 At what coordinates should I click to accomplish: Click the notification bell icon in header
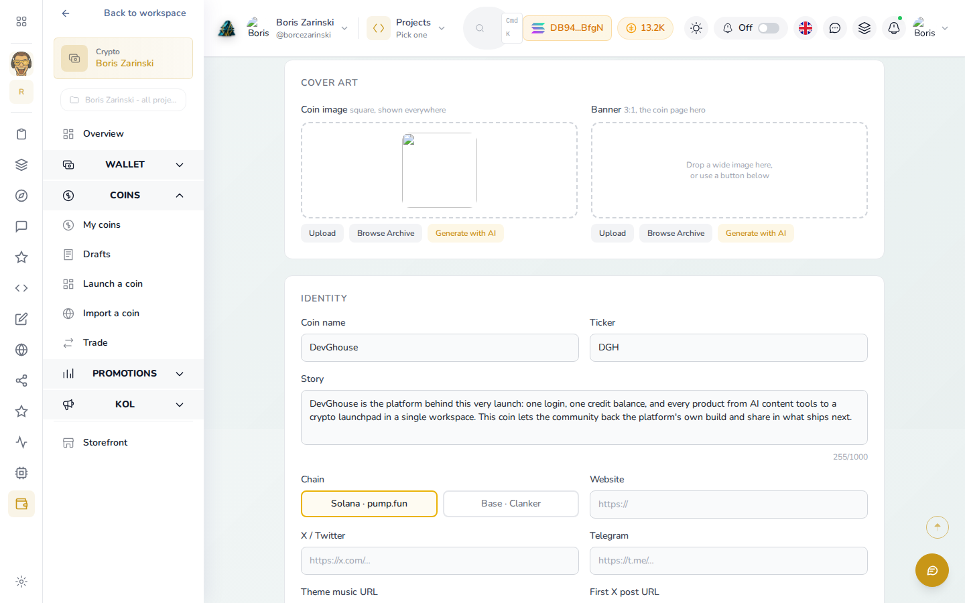point(893,28)
